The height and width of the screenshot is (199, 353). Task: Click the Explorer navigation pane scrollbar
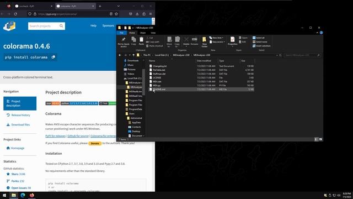point(143,82)
